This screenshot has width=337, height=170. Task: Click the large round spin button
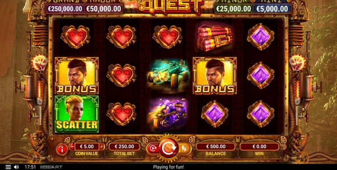point(169,148)
